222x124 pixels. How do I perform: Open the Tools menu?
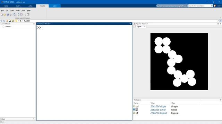[x=23, y=11]
